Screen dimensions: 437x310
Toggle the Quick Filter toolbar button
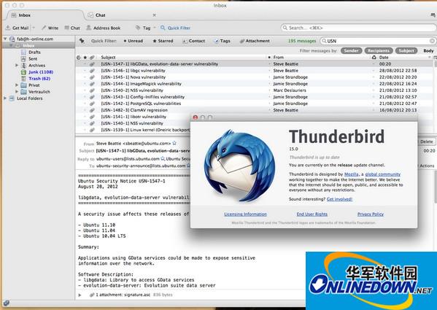(175, 28)
